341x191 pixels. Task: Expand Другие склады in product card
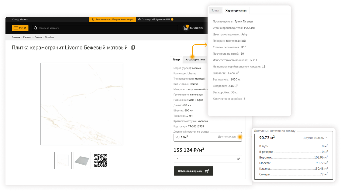click(228, 137)
